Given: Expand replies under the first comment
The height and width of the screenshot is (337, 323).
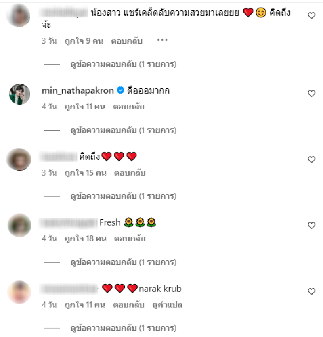Looking at the screenshot, I should [x=124, y=64].
